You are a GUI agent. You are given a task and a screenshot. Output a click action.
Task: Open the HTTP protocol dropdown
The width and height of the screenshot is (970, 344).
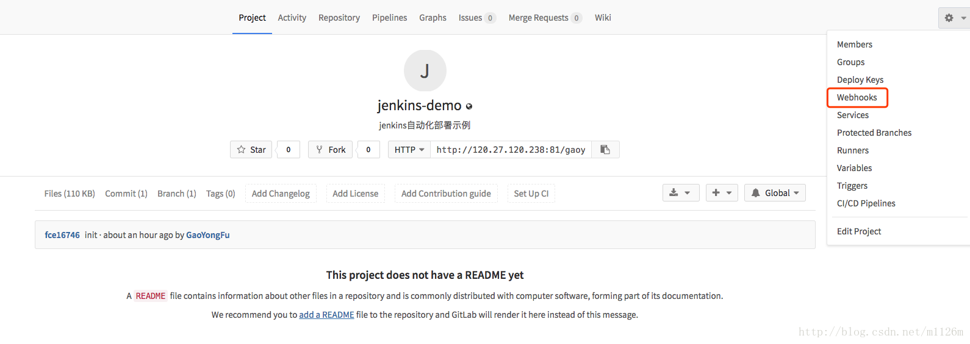[409, 150]
